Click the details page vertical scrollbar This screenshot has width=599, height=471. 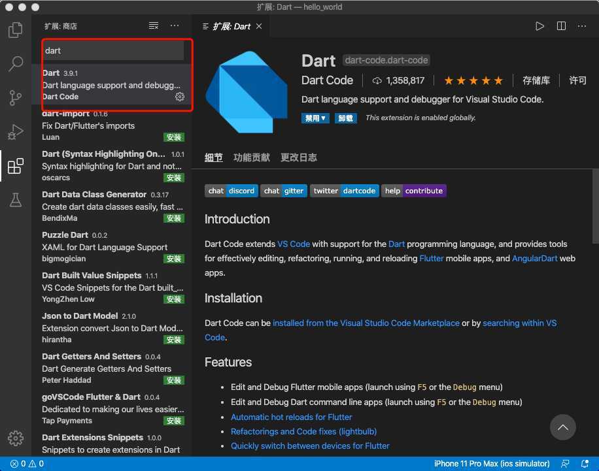coord(596,206)
